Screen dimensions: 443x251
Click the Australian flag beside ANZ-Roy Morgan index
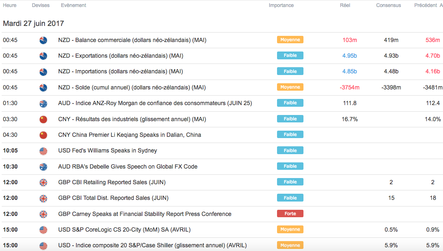pos(43,103)
